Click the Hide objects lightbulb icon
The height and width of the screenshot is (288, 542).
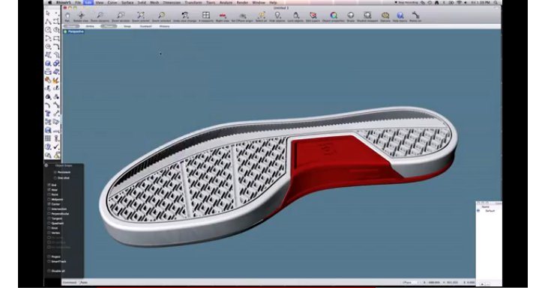[x=277, y=15]
